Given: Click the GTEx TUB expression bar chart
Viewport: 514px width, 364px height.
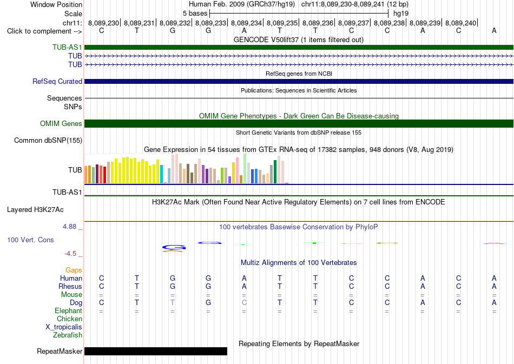Looking at the screenshot, I should coord(186,169).
